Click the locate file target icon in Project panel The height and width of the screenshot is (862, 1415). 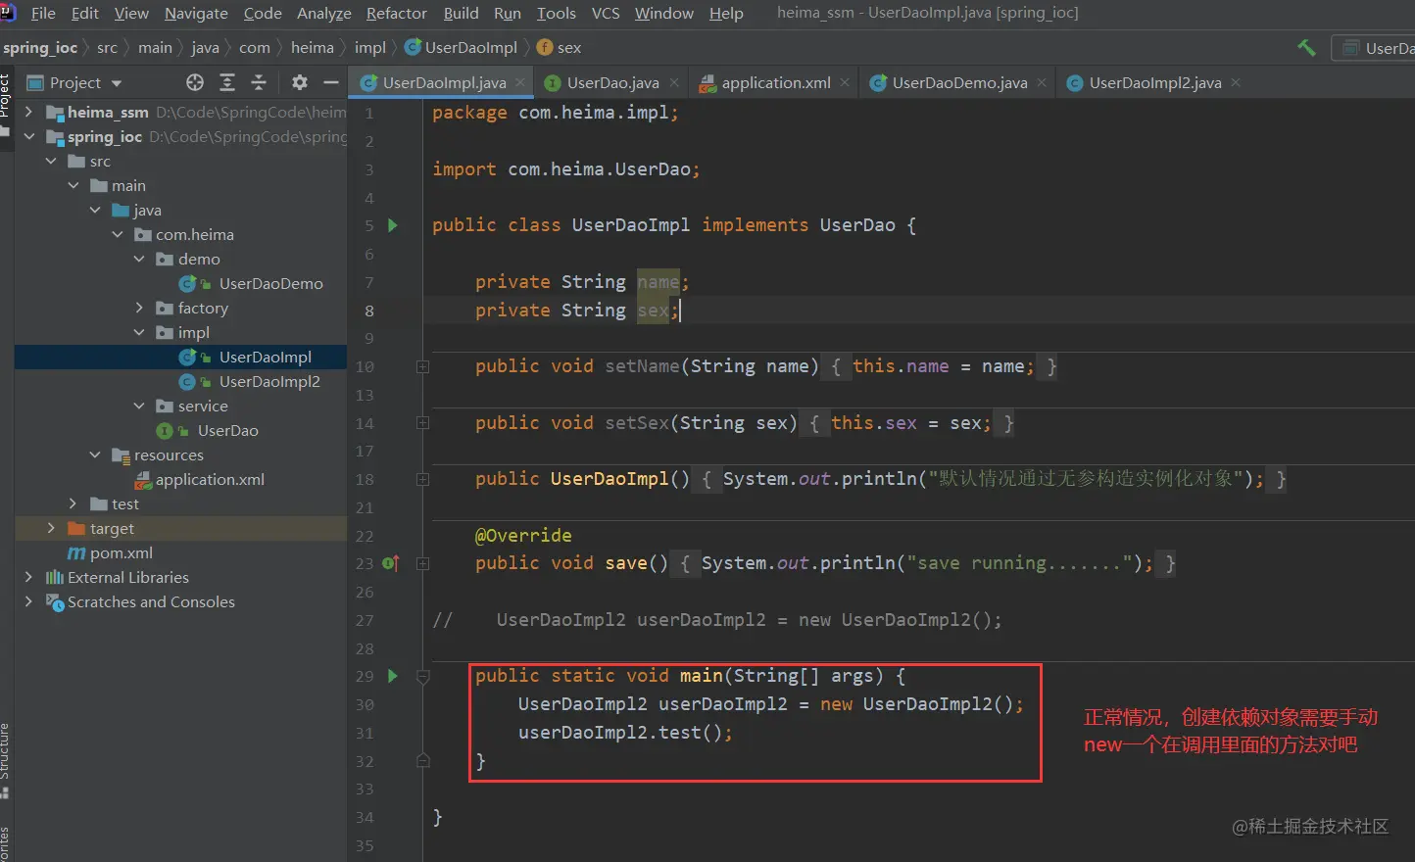coord(195,82)
